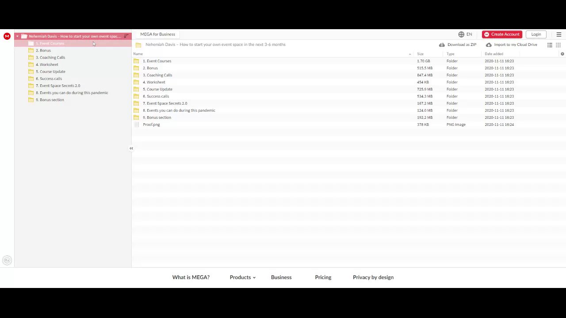566x318 pixels.
Task: Select the Proof.png file name
Action: 151,125
